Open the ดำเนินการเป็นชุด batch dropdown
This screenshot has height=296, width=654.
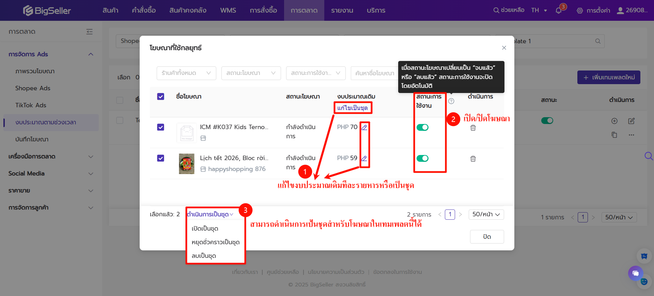(210, 215)
